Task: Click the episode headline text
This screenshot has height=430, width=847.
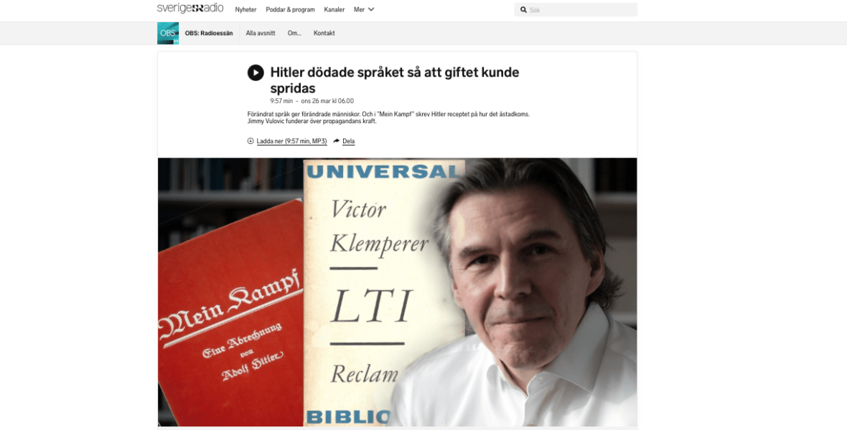Action: click(394, 80)
